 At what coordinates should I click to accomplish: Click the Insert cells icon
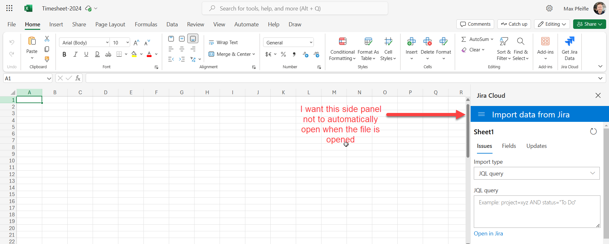click(x=411, y=41)
